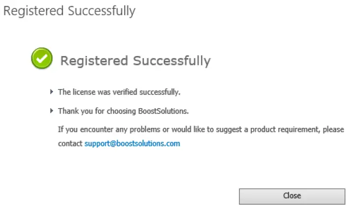Screen dimensions: 351x210
Task: Click the triangle bullet before the thank-you line
Action: tap(52, 111)
